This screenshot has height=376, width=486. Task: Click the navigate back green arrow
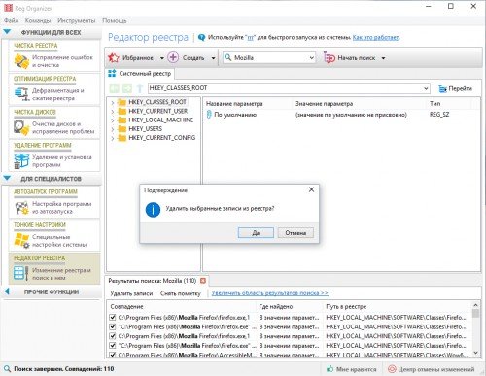114,88
